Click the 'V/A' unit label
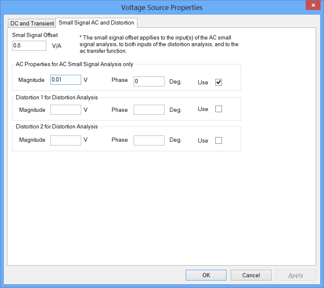Image resolution: width=324 pixels, height=288 pixels. (57, 46)
